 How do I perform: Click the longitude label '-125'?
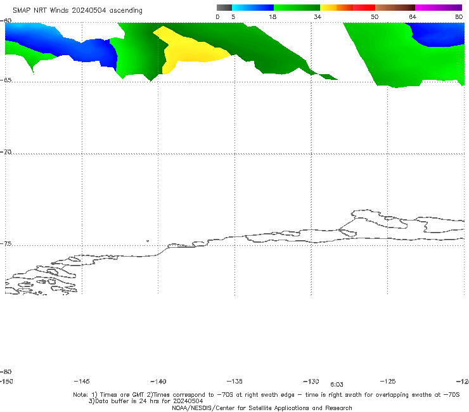[x=388, y=381]
